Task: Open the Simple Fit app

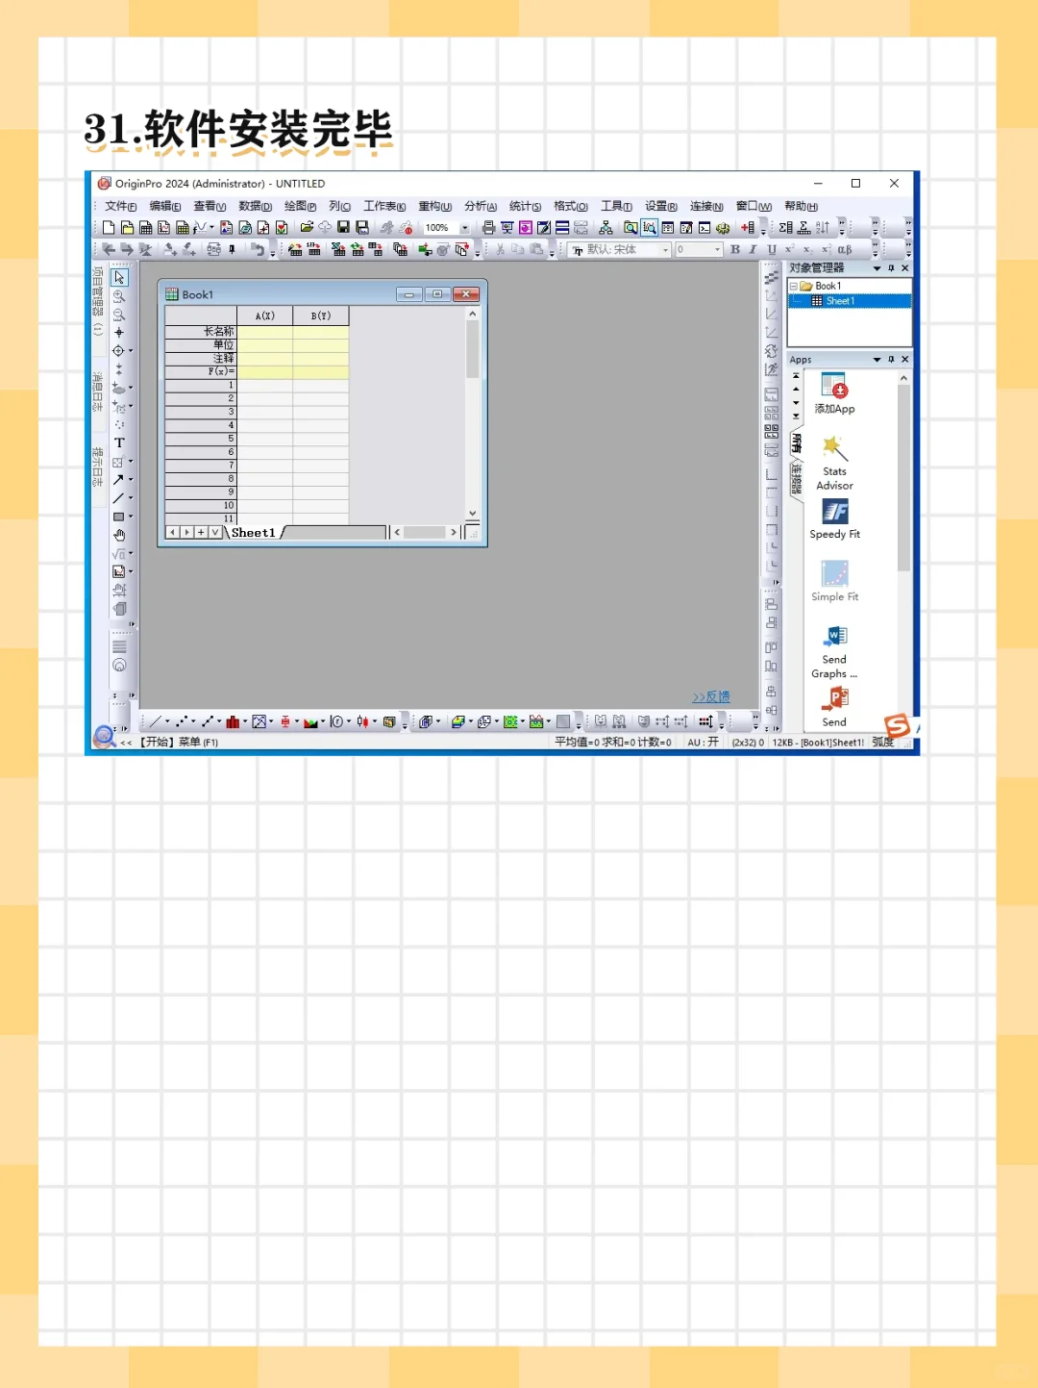Action: 834,582
